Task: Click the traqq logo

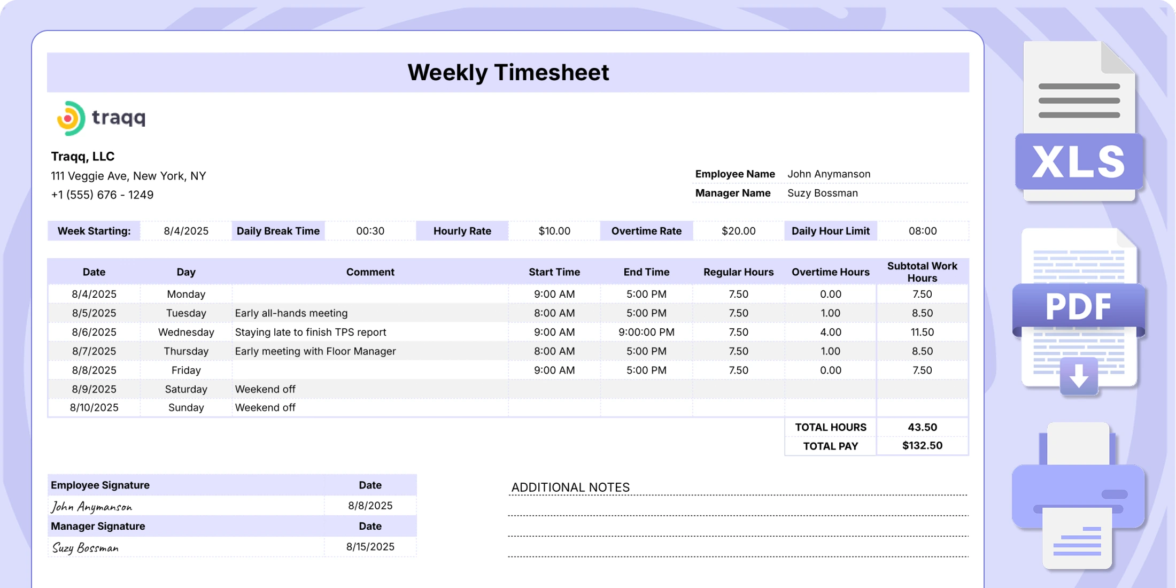Action: pos(101,118)
